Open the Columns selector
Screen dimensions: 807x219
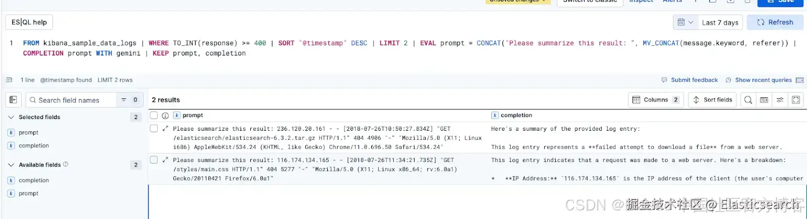click(x=656, y=100)
